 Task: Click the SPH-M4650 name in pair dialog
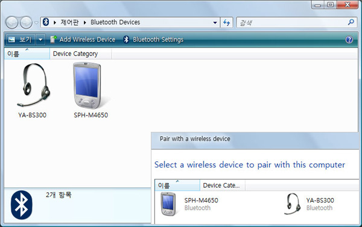click(x=201, y=201)
